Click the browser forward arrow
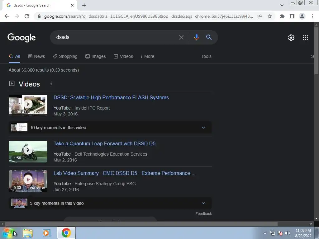Image resolution: width=319 pixels, height=239 pixels. [17, 16]
